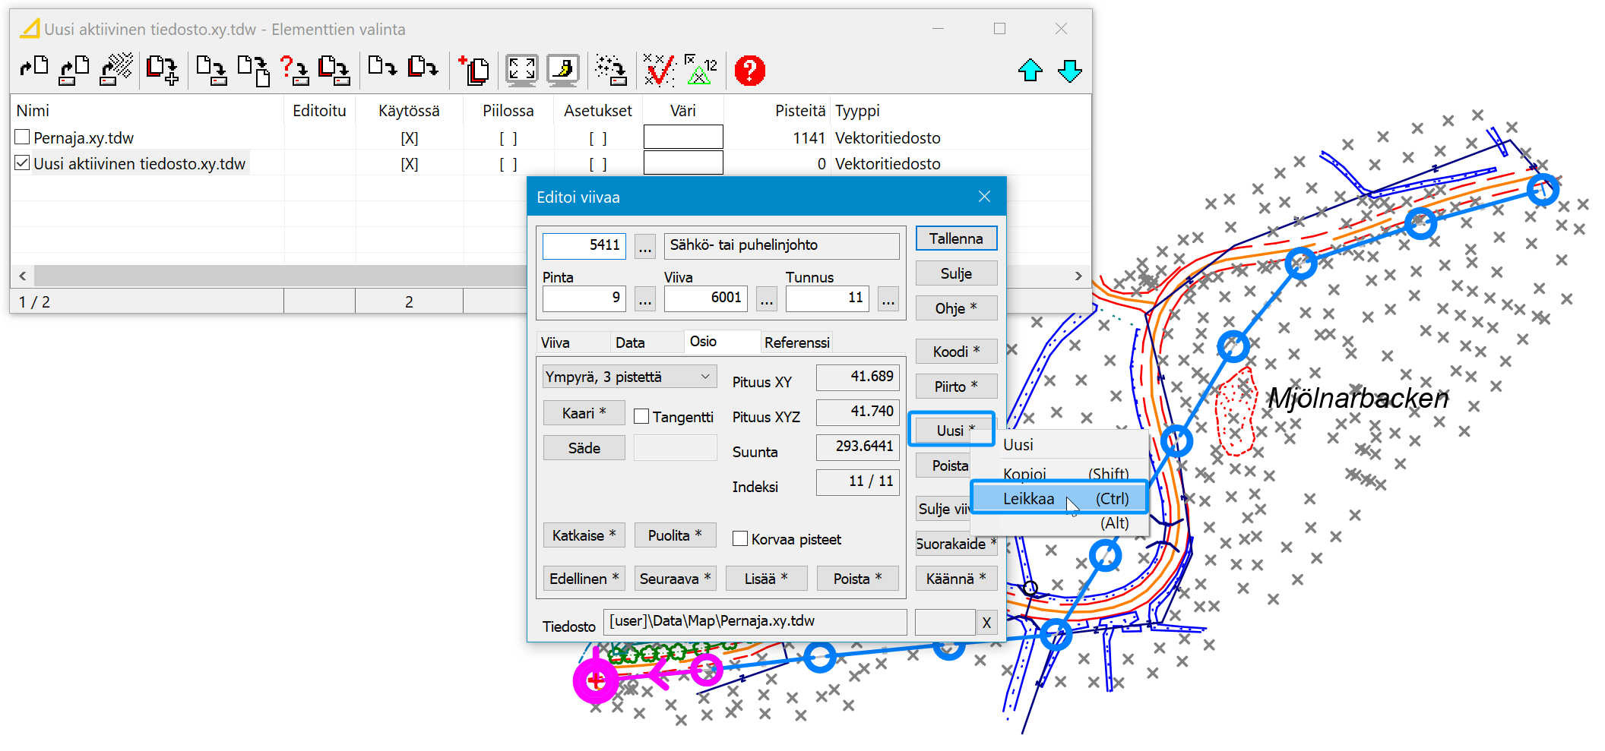Choose Leikkaa from the popup menu

pyautogui.click(x=1059, y=499)
